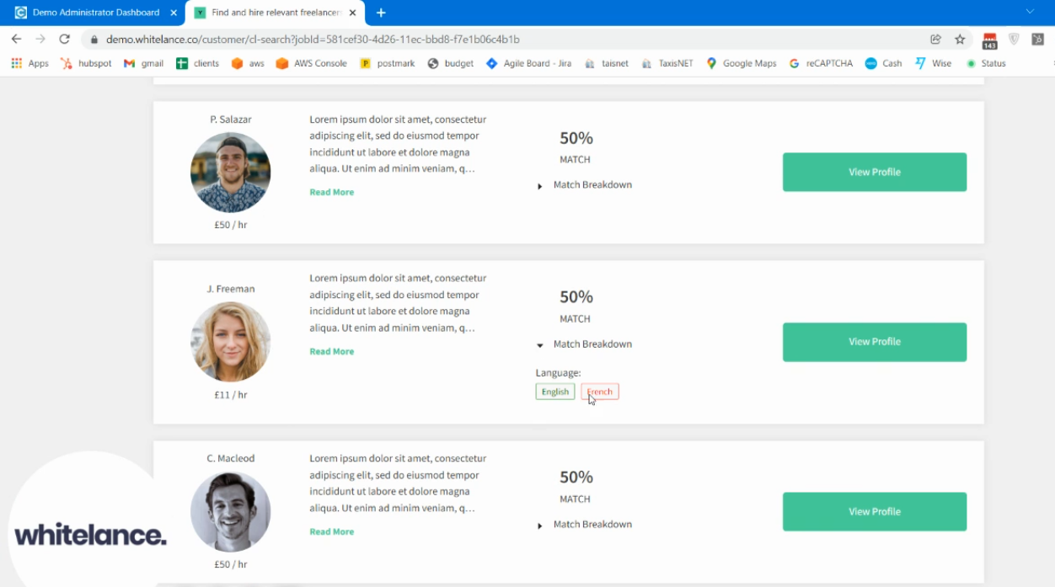
Task: Click J. Freeman's 50% match score
Action: coord(576,297)
